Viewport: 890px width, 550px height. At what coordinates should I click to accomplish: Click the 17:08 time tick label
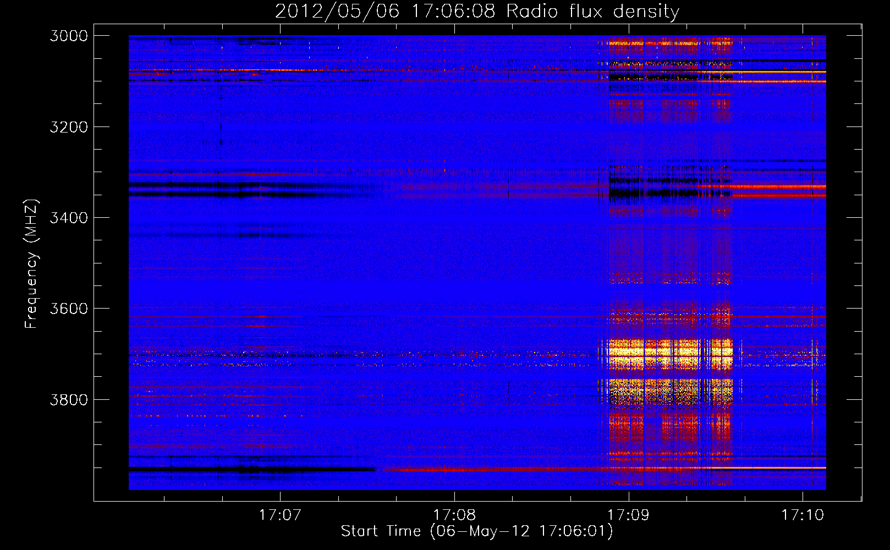coord(454,515)
